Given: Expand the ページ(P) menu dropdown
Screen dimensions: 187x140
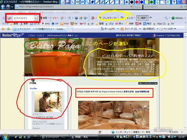Looking at the screenshot, I should click(175, 29).
